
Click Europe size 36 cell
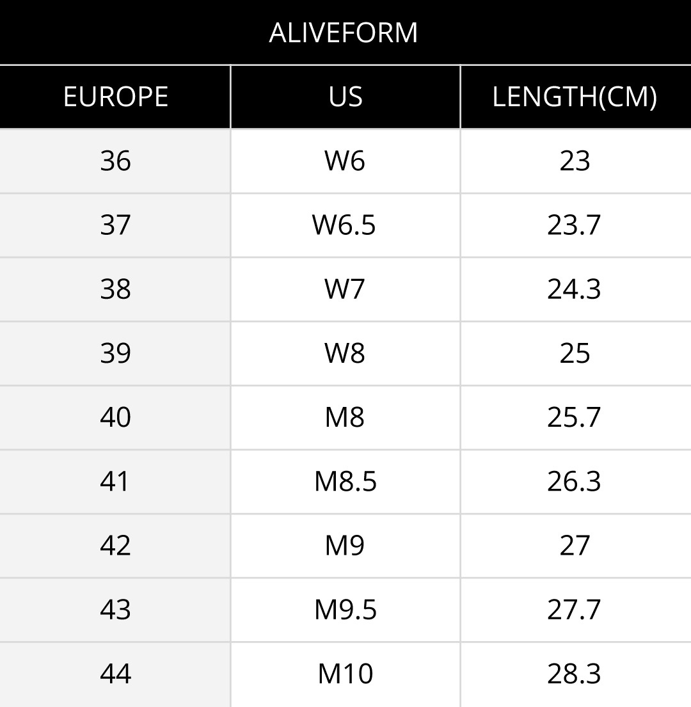pos(115,161)
